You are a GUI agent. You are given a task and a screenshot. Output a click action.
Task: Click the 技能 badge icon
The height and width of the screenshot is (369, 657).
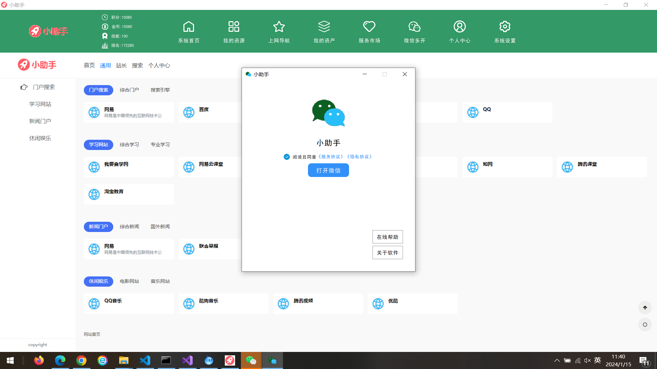point(105,36)
